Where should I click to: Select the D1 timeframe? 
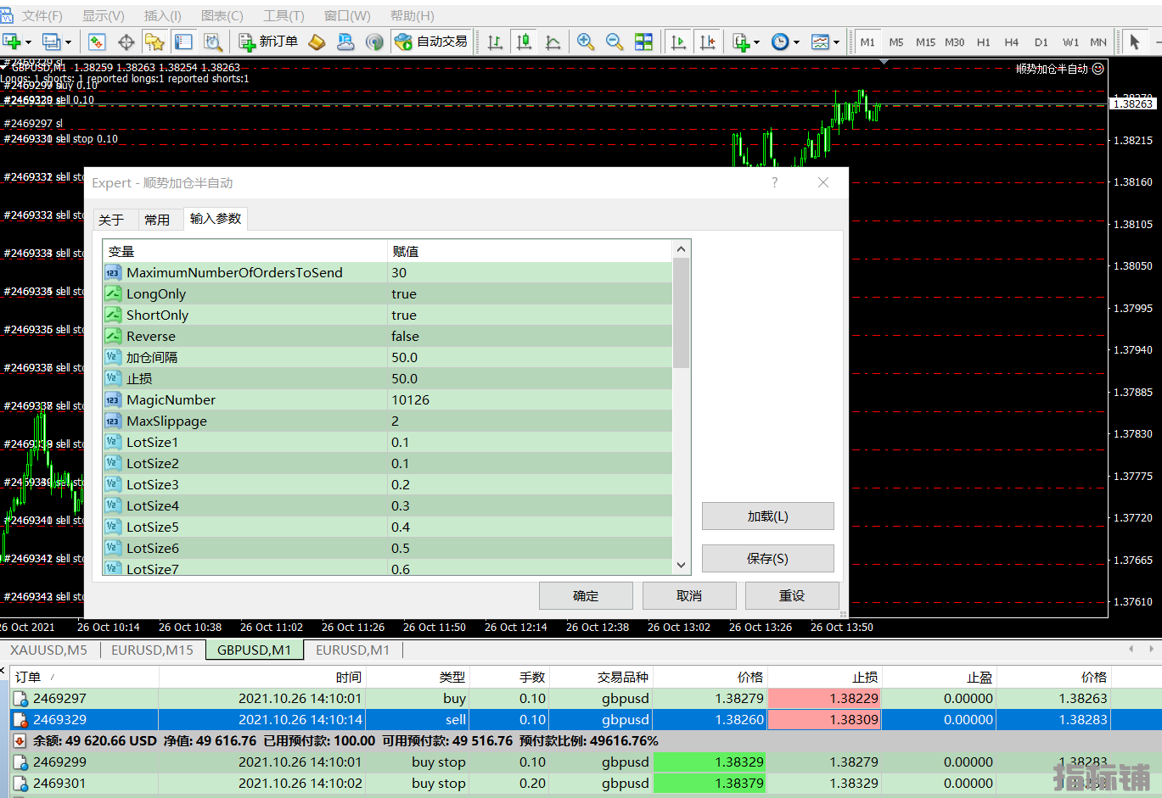click(1041, 42)
